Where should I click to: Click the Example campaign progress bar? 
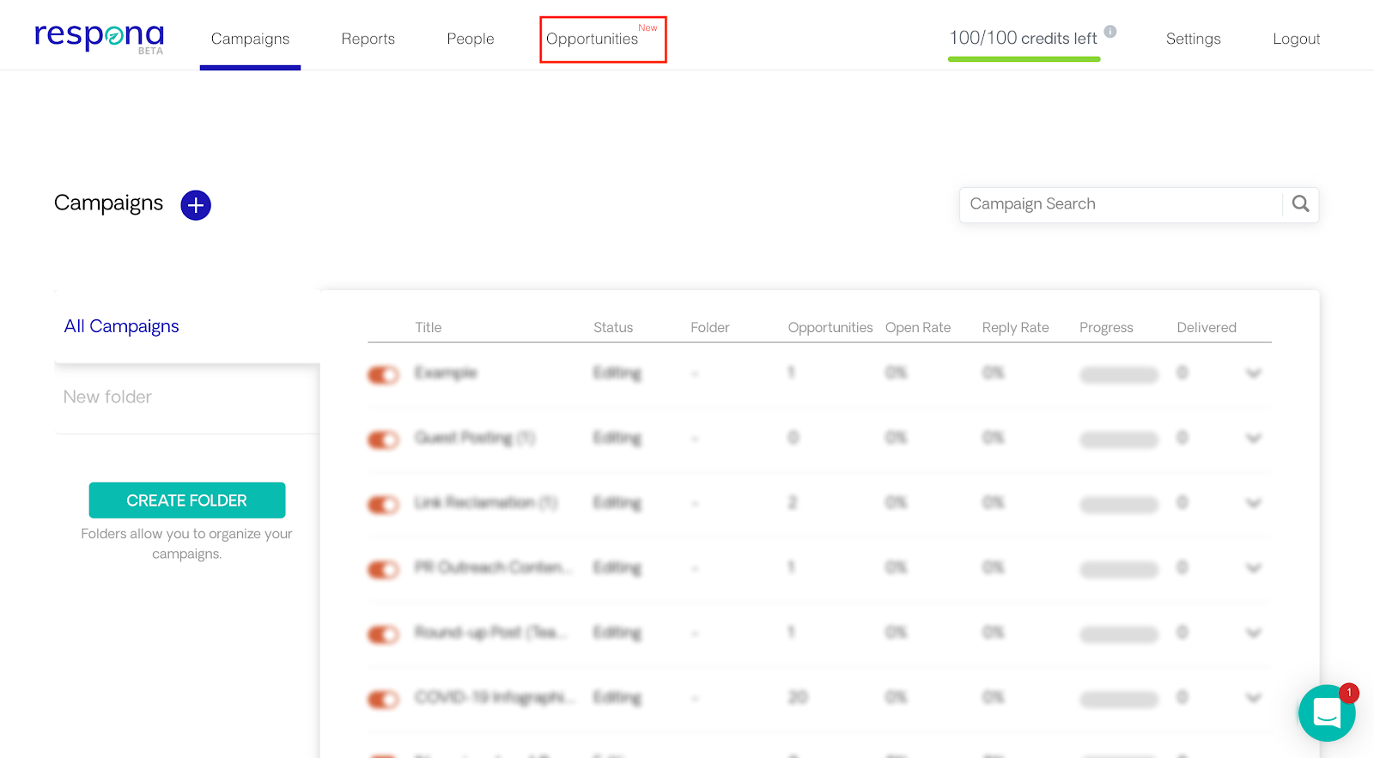pos(1119,374)
